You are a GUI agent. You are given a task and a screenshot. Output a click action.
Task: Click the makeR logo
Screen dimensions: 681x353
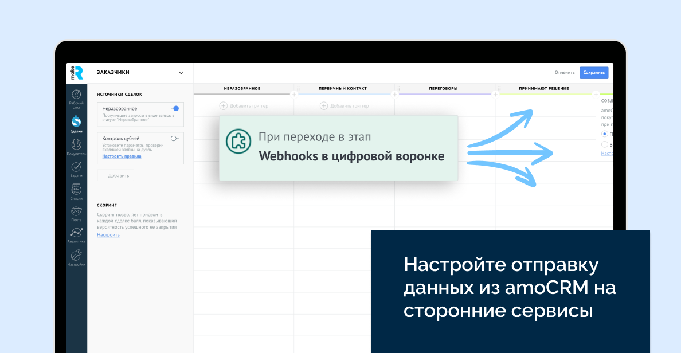[77, 73]
